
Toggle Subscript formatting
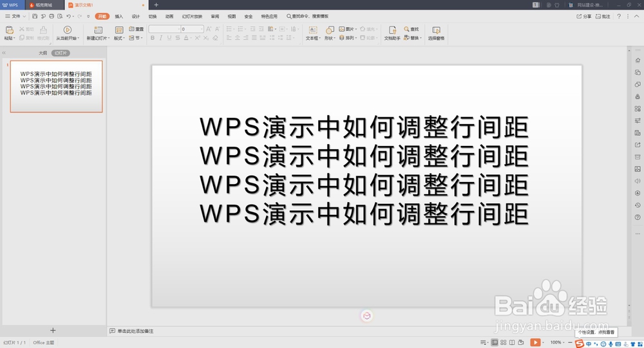(x=206, y=38)
